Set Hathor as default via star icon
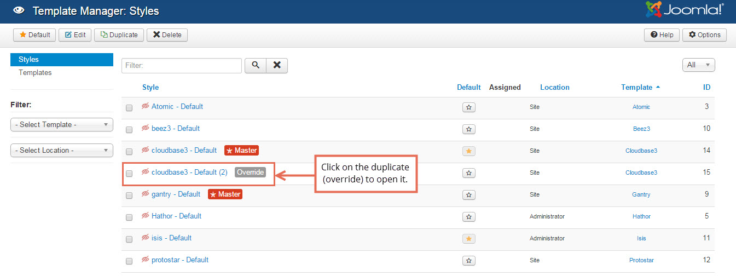 click(469, 217)
